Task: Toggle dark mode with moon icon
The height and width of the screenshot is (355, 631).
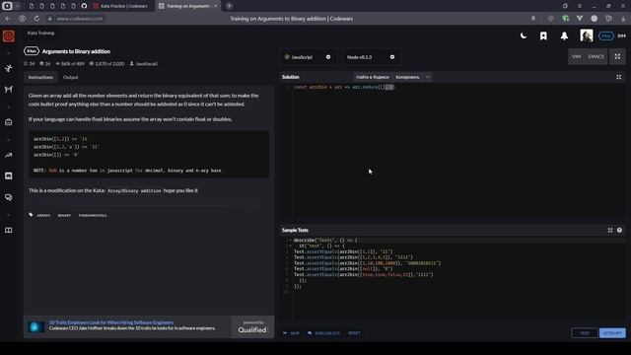Action: coord(524,35)
